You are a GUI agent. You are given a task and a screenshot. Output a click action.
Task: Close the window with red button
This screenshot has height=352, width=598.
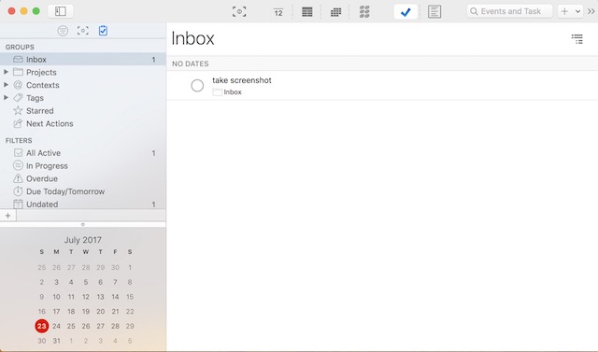[x=11, y=11]
